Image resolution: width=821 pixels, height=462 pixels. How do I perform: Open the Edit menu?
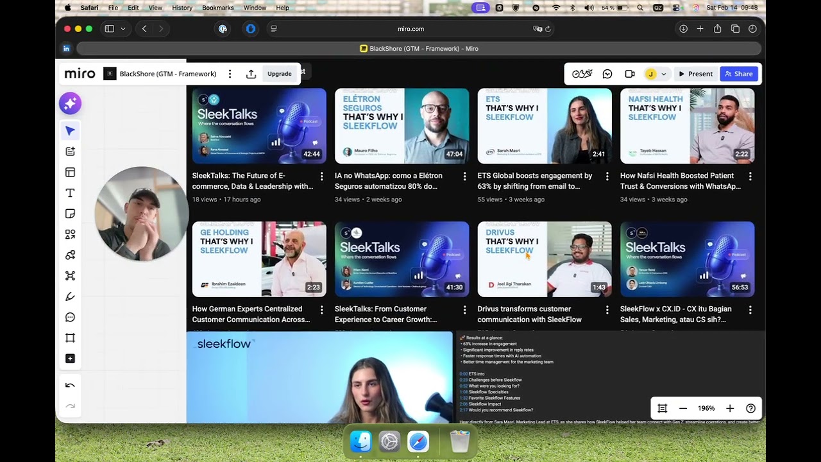(x=133, y=8)
